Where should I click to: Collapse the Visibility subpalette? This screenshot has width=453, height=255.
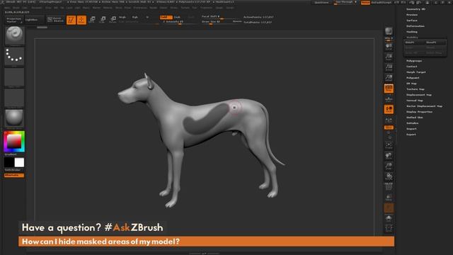coord(412,38)
